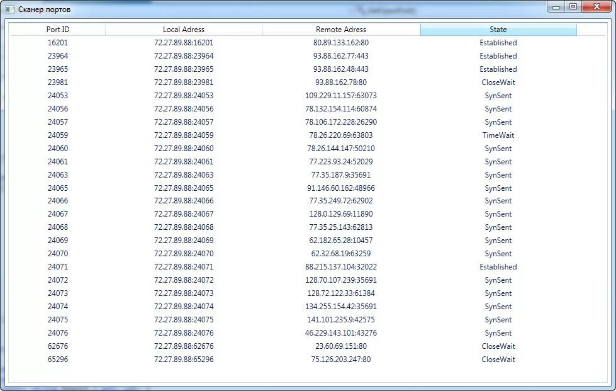616x391 pixels.
Task: Click remote address 93.88.162.77:443
Action: pos(341,56)
